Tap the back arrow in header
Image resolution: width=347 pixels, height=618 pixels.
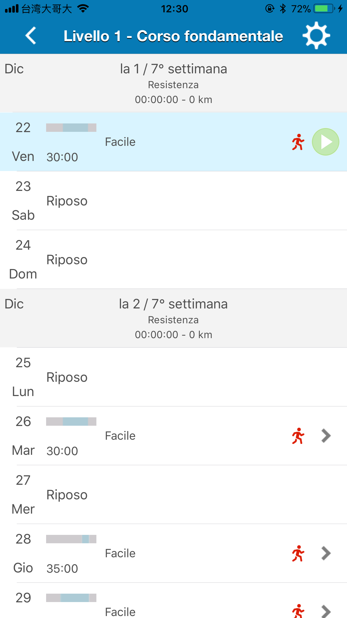click(x=31, y=36)
